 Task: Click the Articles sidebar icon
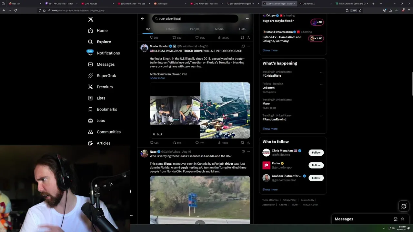[x=91, y=143]
